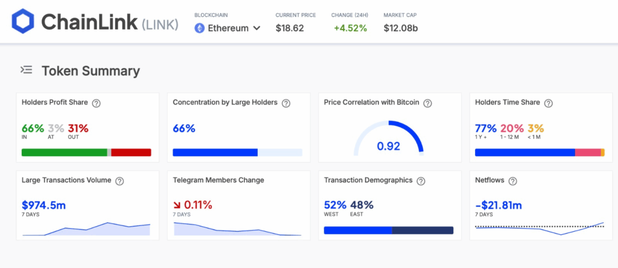Click the 77% 1 Y+ value
618x268 pixels.
[486, 129]
